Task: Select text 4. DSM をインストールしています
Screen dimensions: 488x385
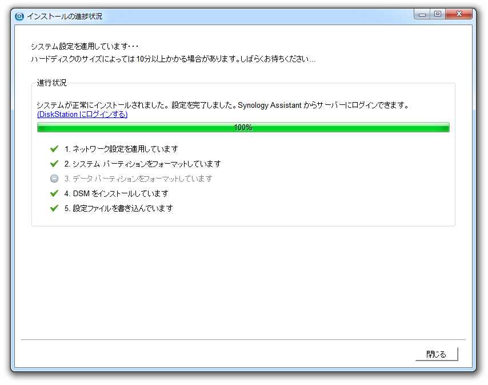Action: coord(116,193)
